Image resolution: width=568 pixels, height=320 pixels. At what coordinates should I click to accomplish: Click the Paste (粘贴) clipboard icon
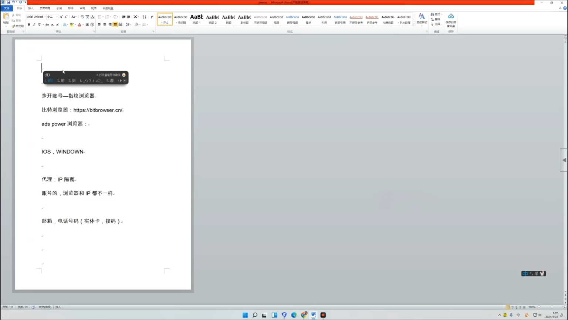(6, 17)
